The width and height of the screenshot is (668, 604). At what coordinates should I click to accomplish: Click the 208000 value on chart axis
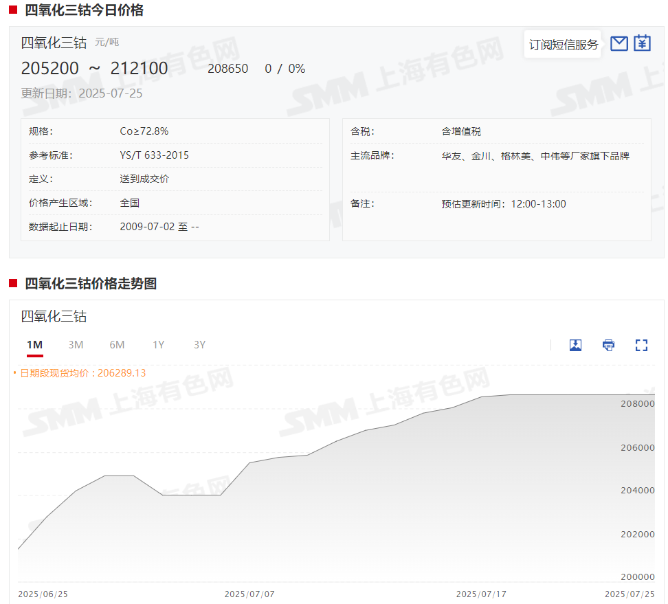[x=637, y=404]
